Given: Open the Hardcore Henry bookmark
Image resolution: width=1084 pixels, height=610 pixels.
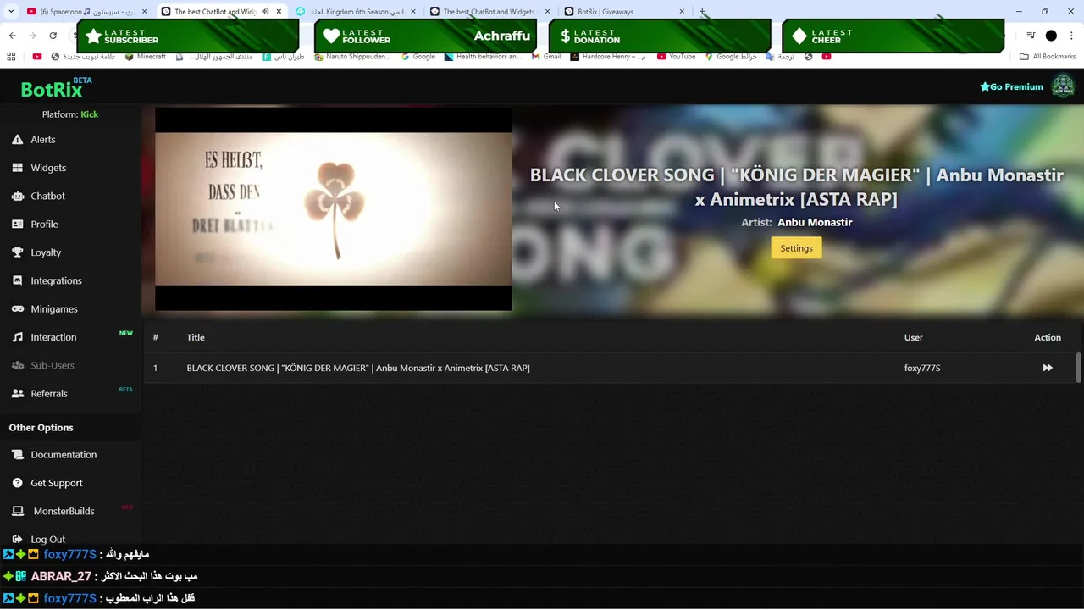Looking at the screenshot, I should tap(608, 57).
